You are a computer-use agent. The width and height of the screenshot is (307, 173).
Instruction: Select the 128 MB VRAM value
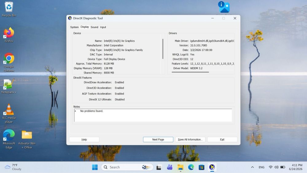click(108, 68)
